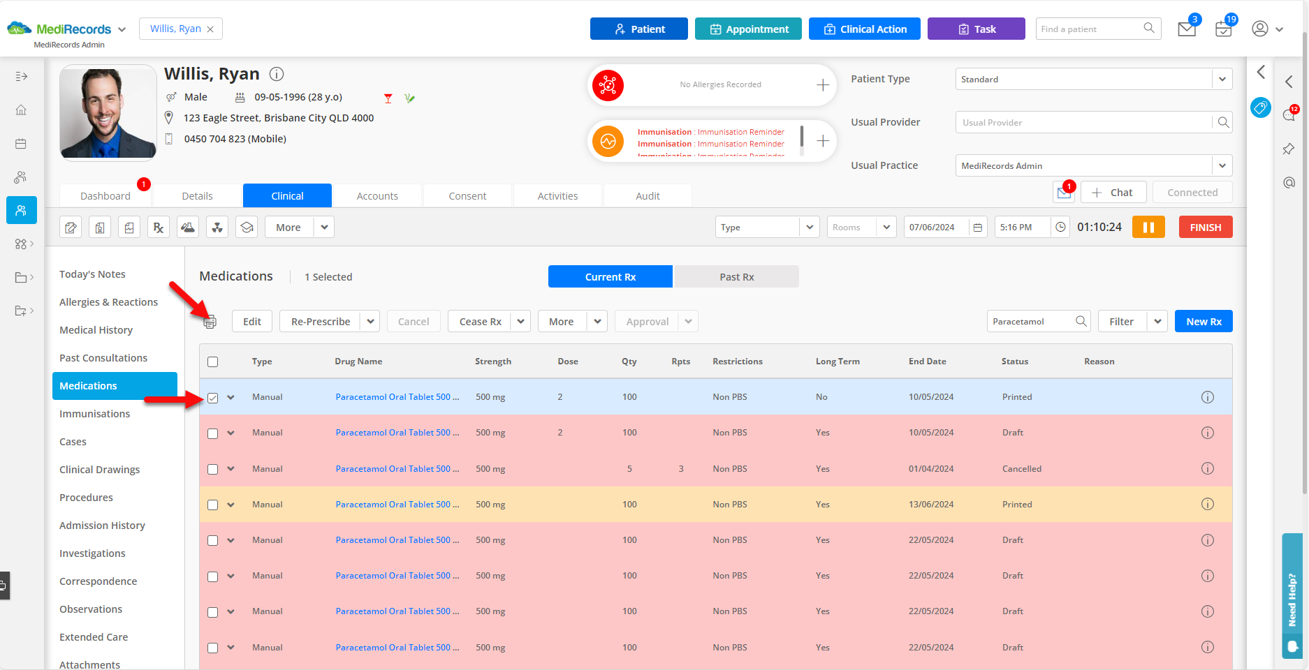The image size is (1309, 670).
Task: Check the Cancelled 01/04/2024 row checkbox
Action: (213, 469)
